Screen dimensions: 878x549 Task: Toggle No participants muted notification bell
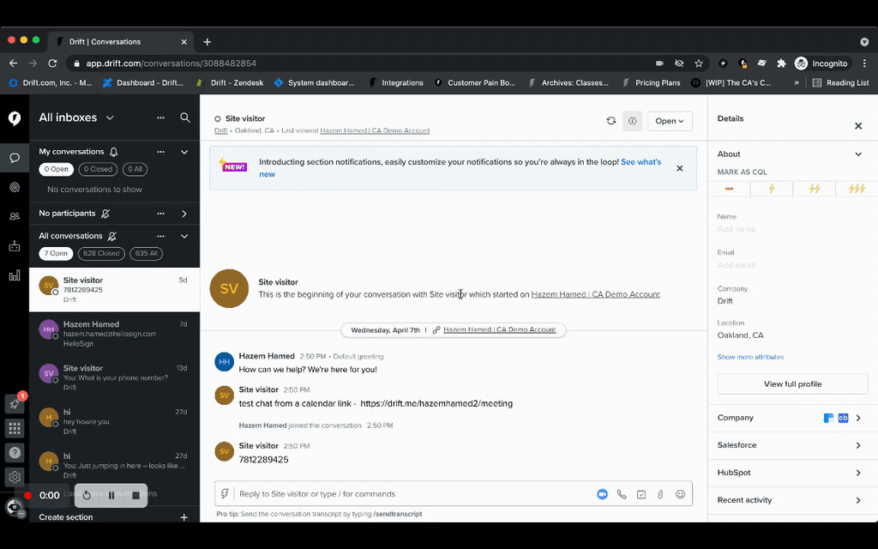[105, 214]
